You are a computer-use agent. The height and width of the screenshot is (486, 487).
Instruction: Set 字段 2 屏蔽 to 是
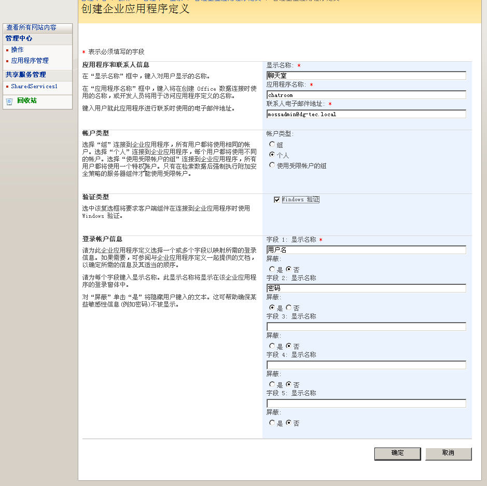272,308
